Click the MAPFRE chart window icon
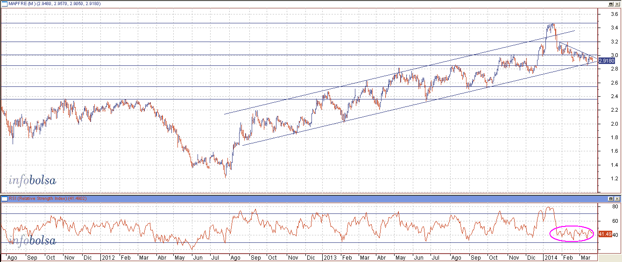The image size is (622, 262). 5,4
